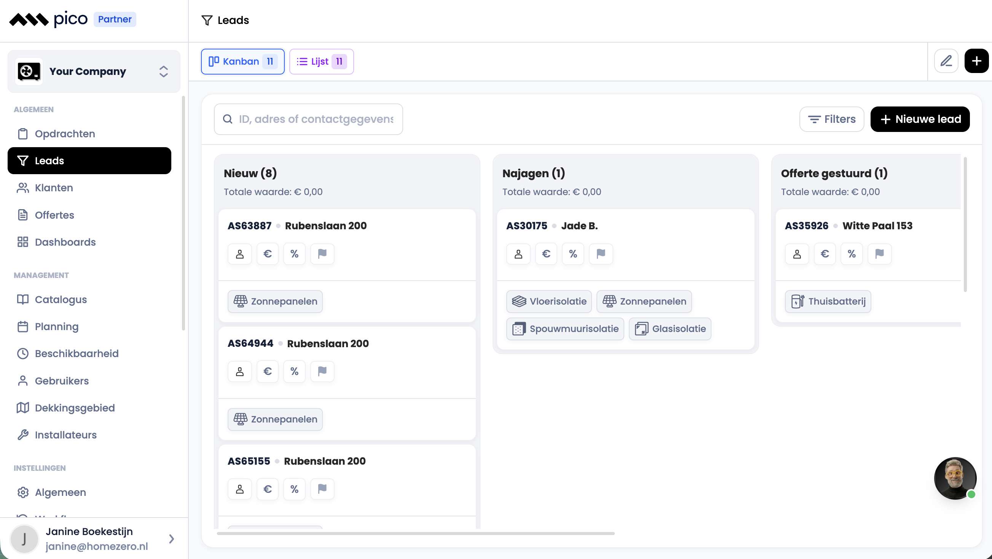Click the Thuisbatterij tag on AS35926

828,302
